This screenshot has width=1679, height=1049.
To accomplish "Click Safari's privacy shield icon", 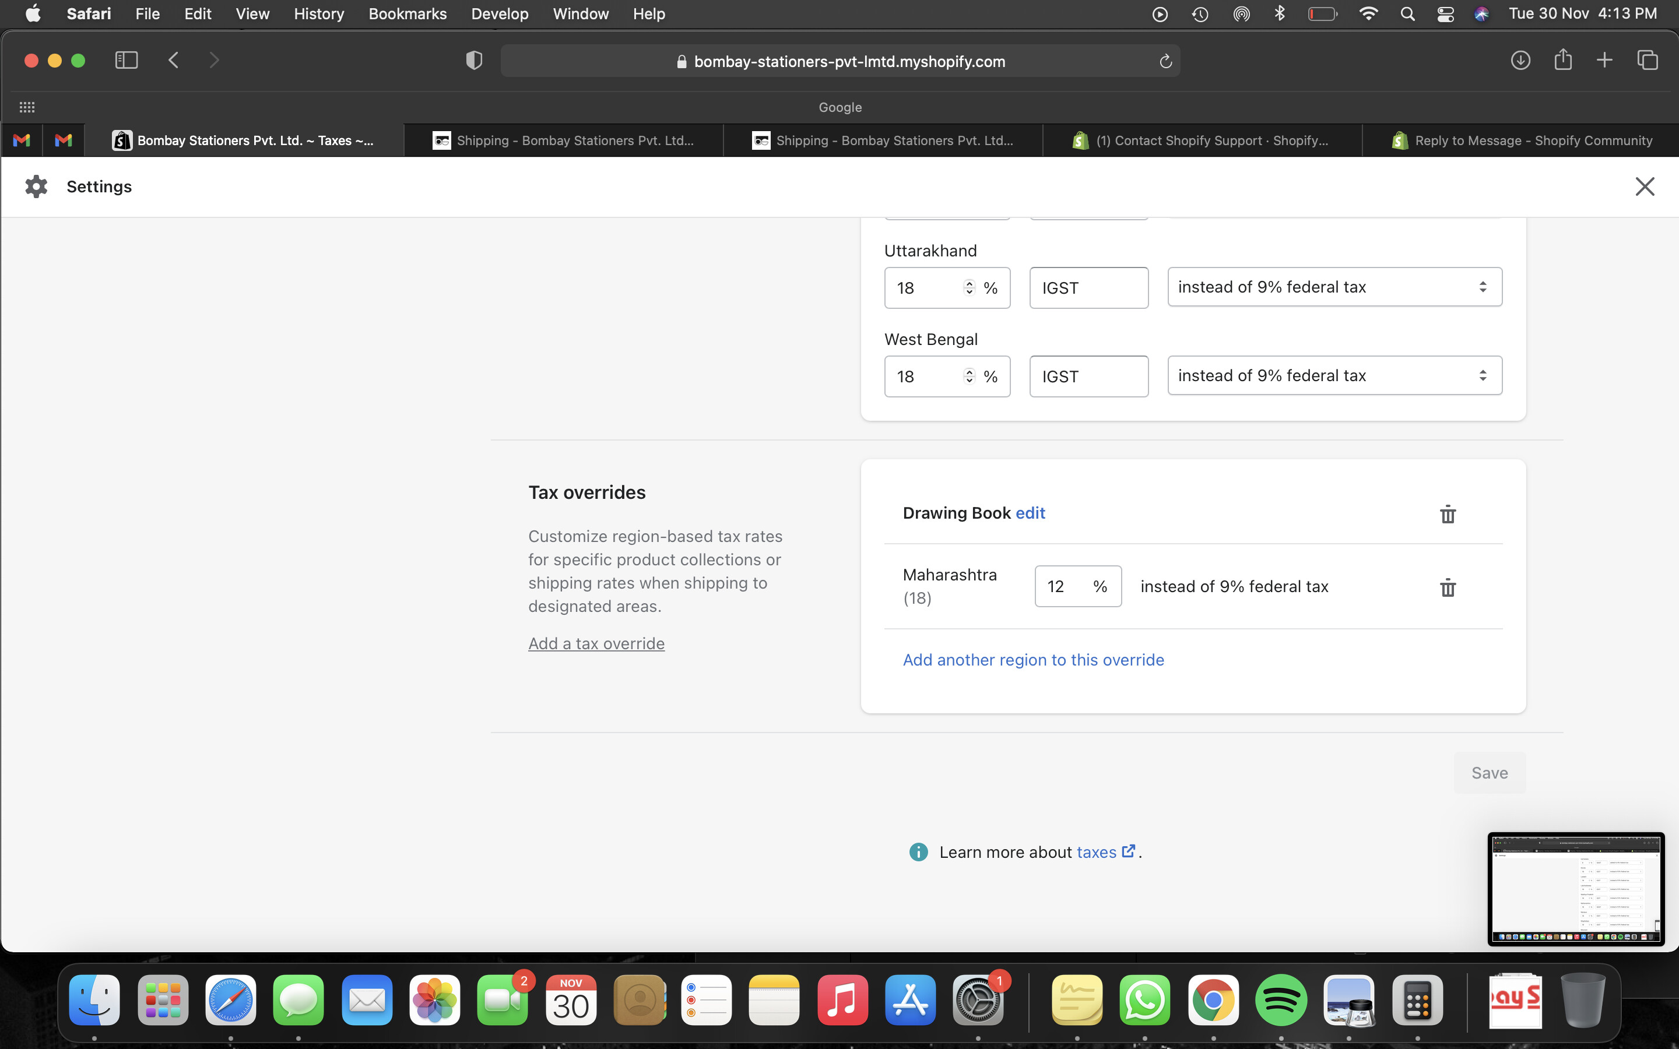I will coord(474,61).
